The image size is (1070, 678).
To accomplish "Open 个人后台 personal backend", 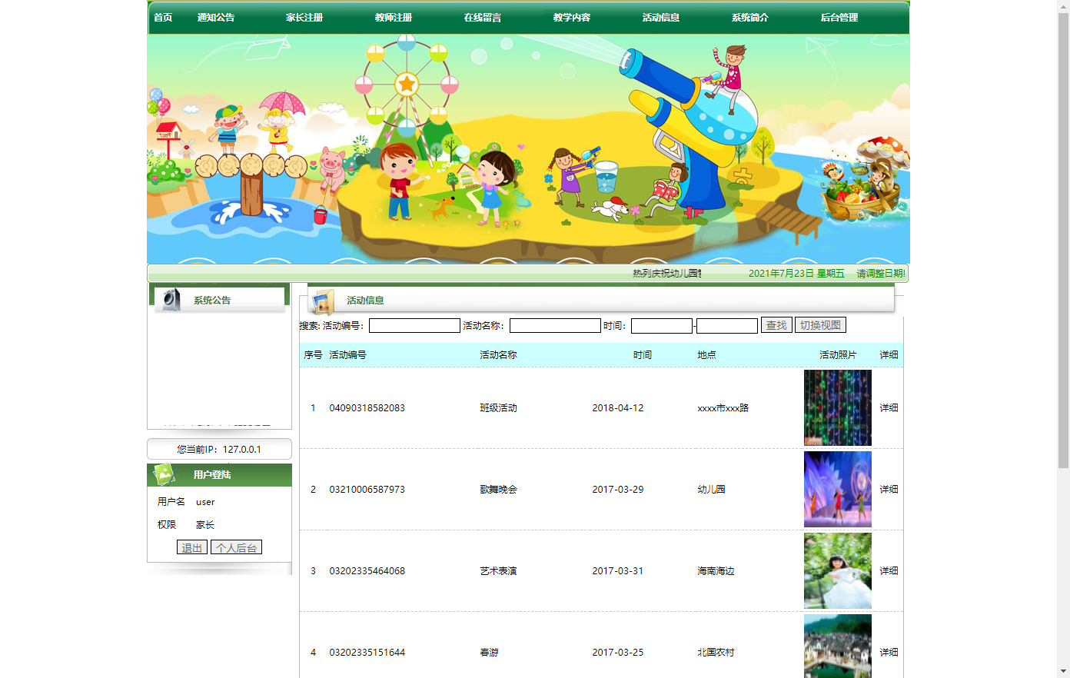I will [x=236, y=547].
